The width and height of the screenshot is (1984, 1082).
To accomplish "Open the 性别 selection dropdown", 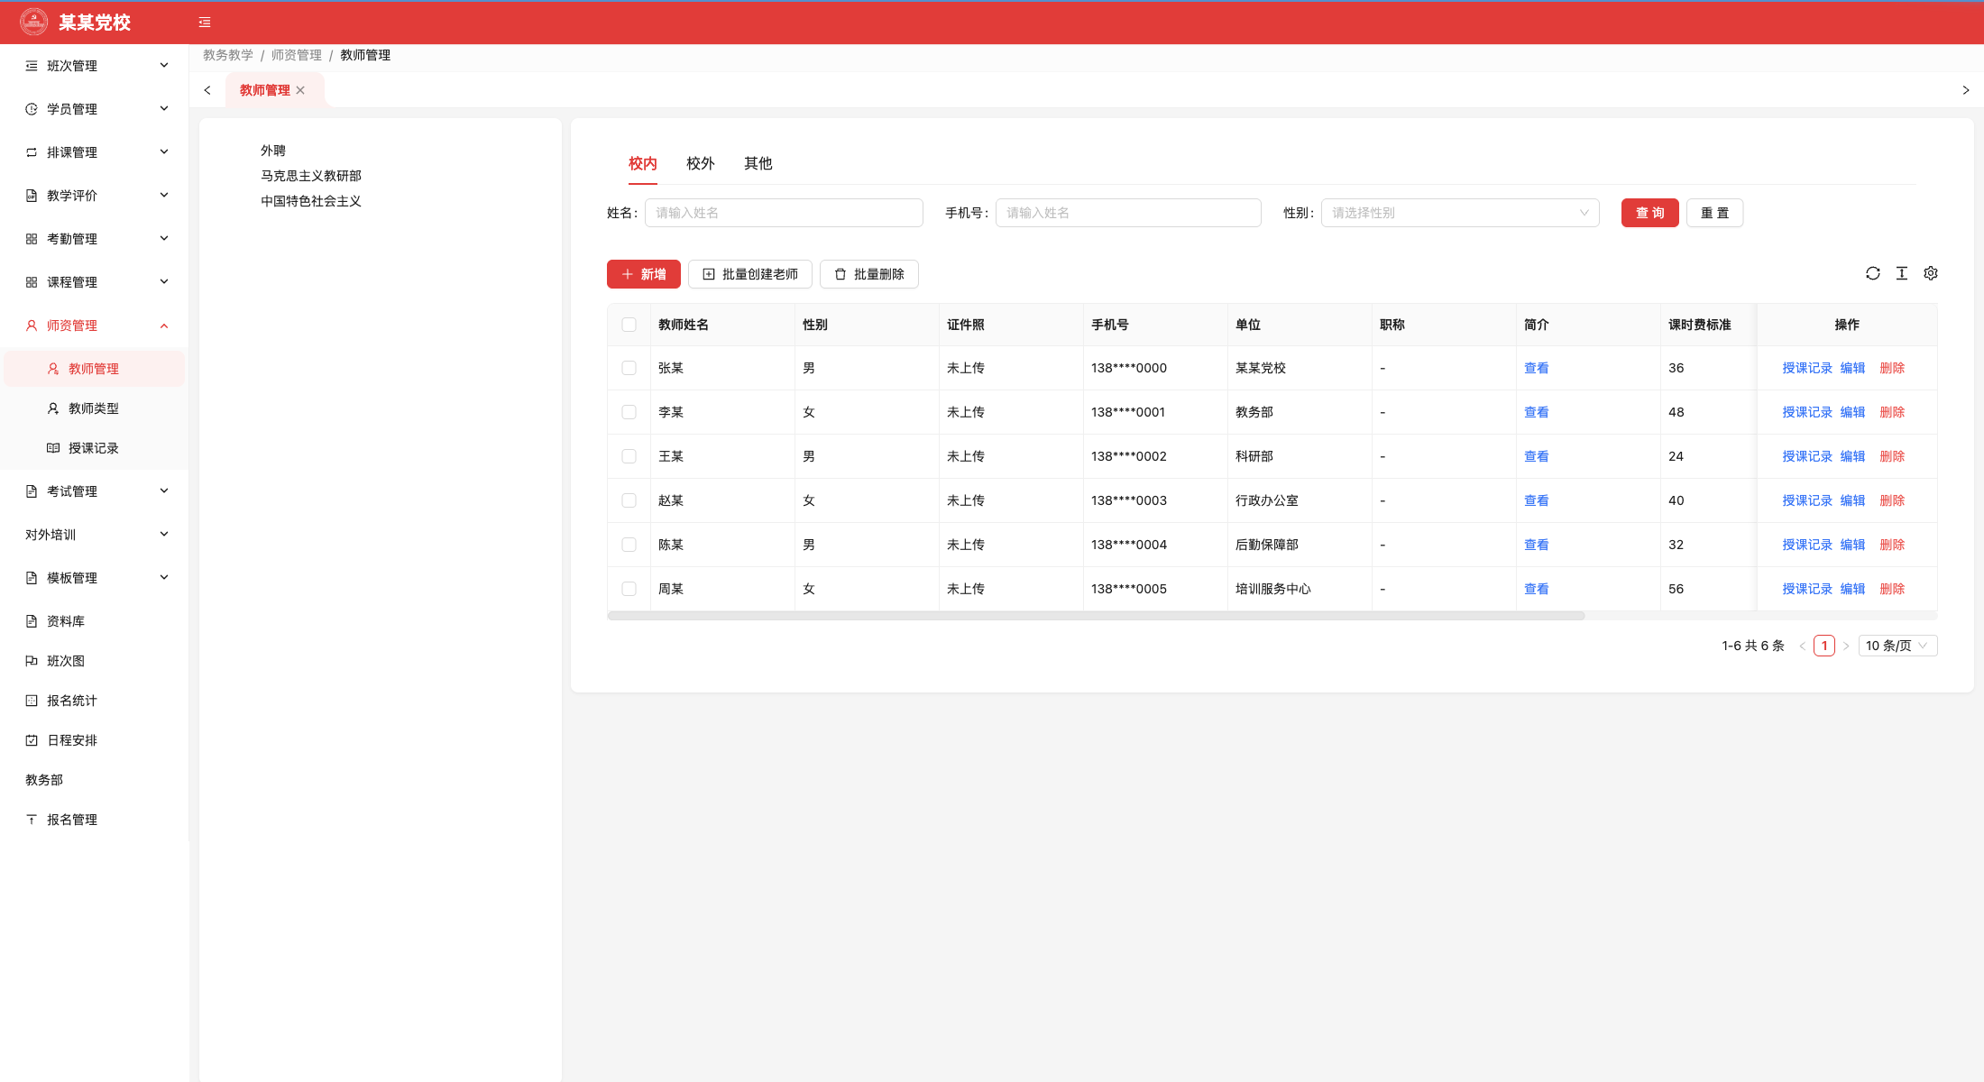I will pos(1460,213).
